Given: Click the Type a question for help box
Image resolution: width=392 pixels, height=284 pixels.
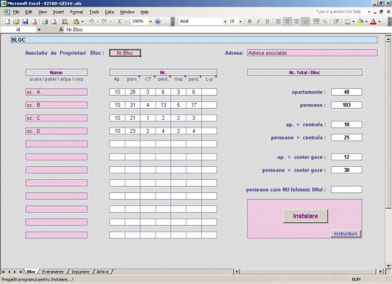Looking at the screenshot, I should (341, 12).
